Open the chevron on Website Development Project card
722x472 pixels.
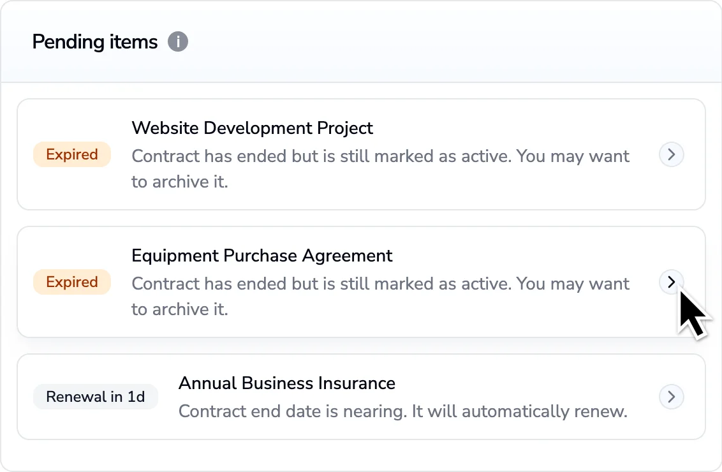click(671, 154)
